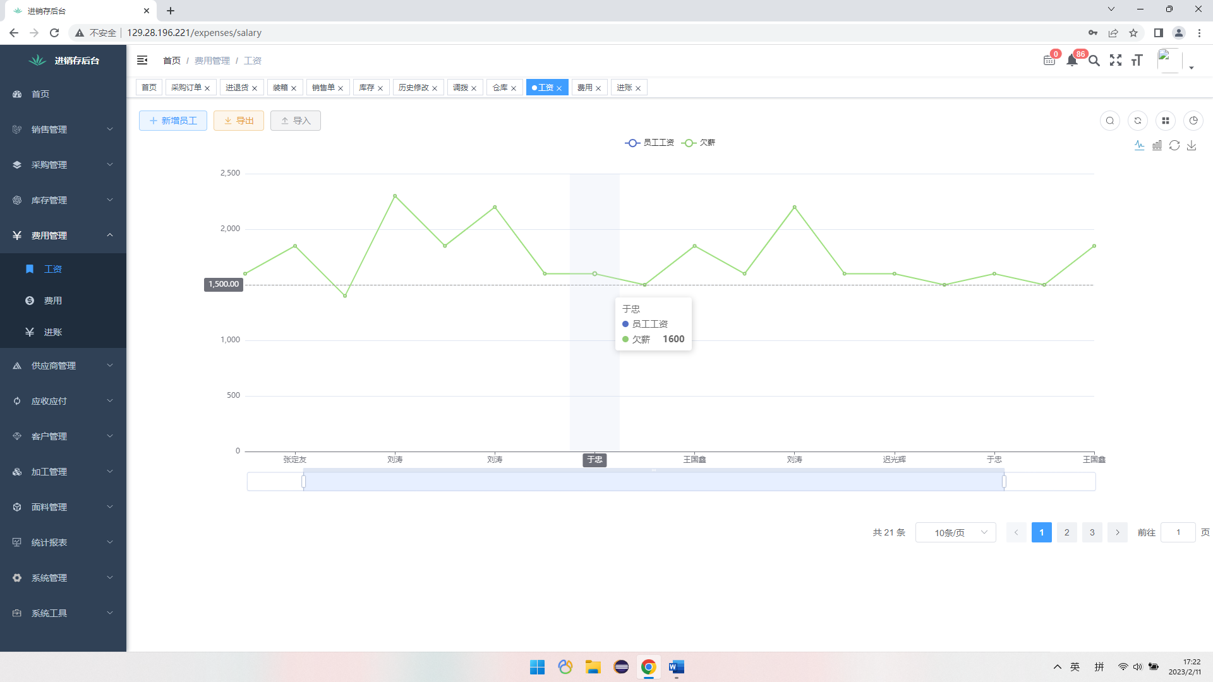The image size is (1213, 682).
Task: Bookmark this page with the star icon
Action: point(1133,33)
